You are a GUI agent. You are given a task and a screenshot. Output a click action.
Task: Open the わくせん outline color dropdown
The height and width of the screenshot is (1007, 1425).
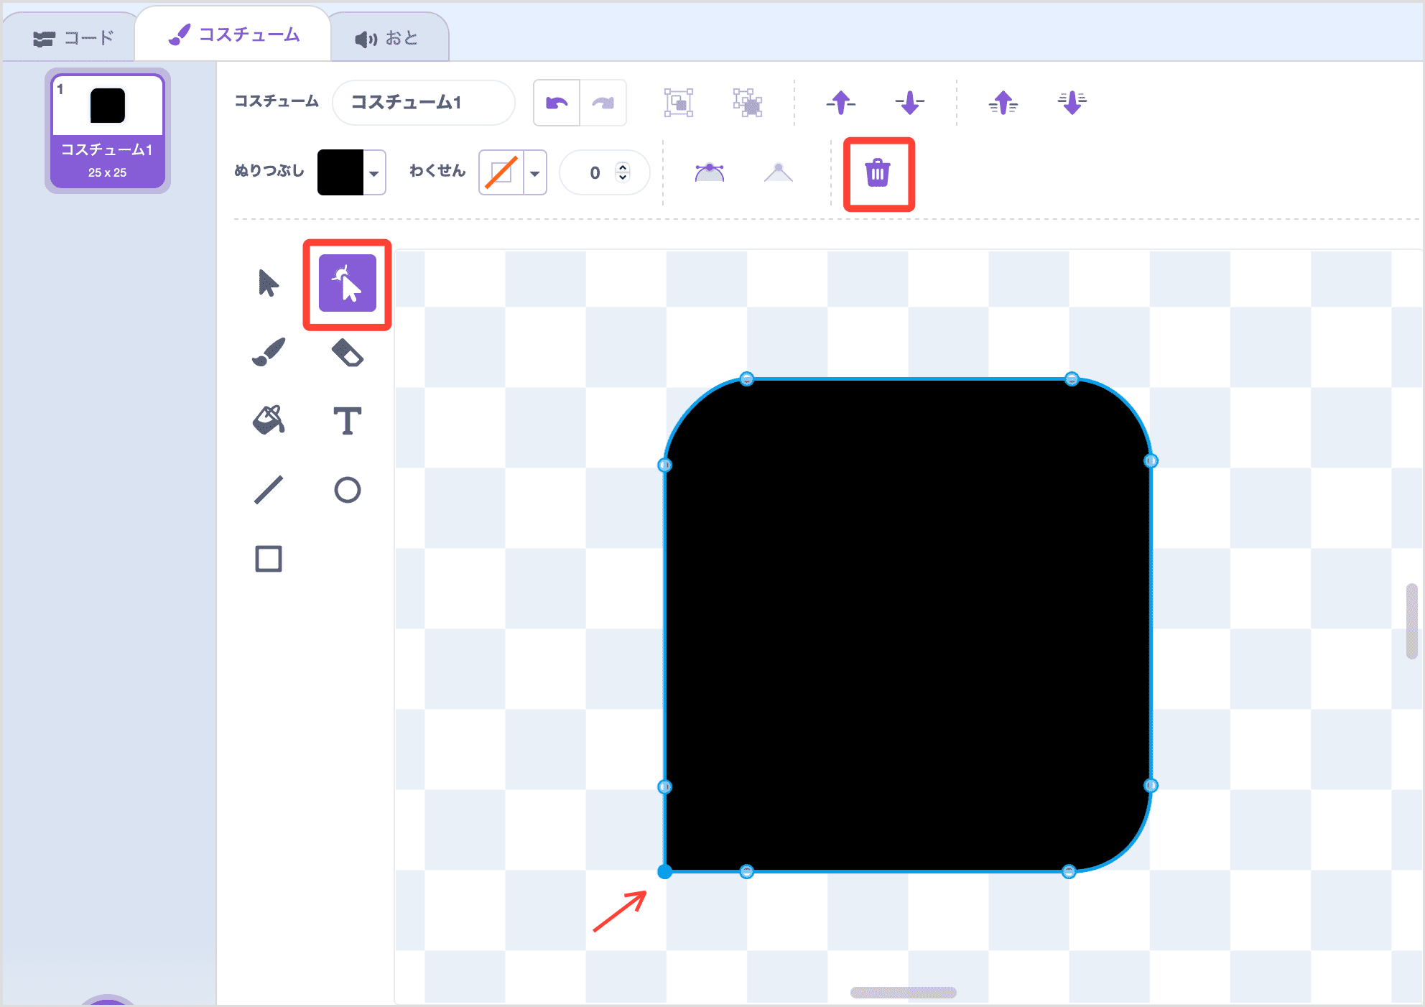pos(534,172)
